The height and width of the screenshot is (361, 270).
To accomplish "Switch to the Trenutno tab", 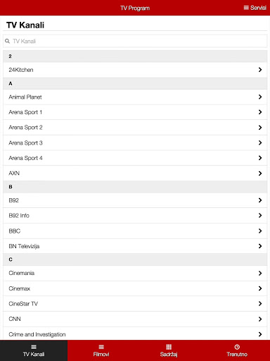I will tap(237, 350).
